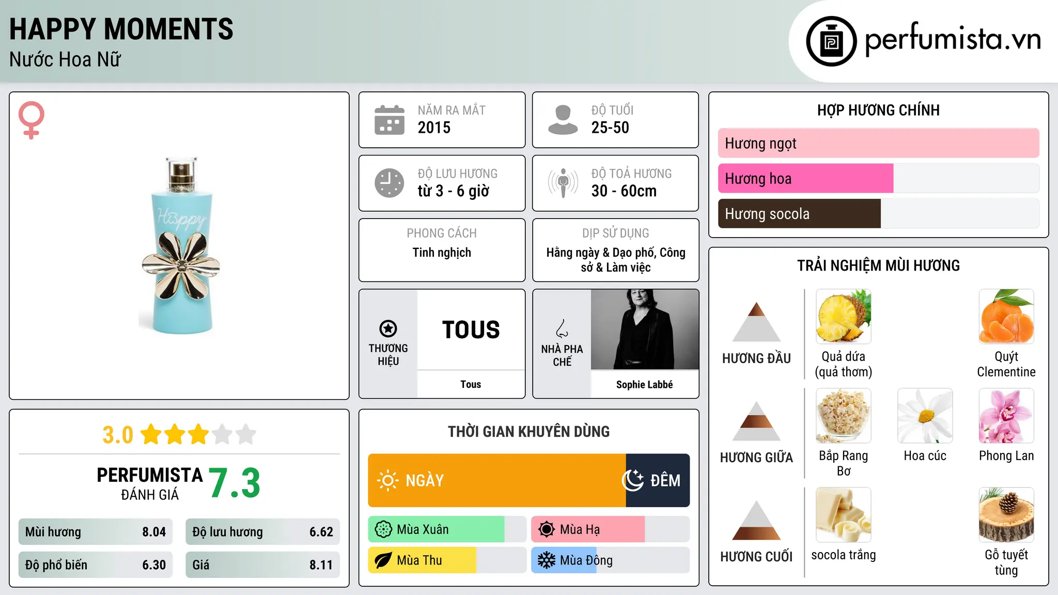The height and width of the screenshot is (595, 1058).
Task: Click the Giá 8.11 score row
Action: tap(262, 565)
